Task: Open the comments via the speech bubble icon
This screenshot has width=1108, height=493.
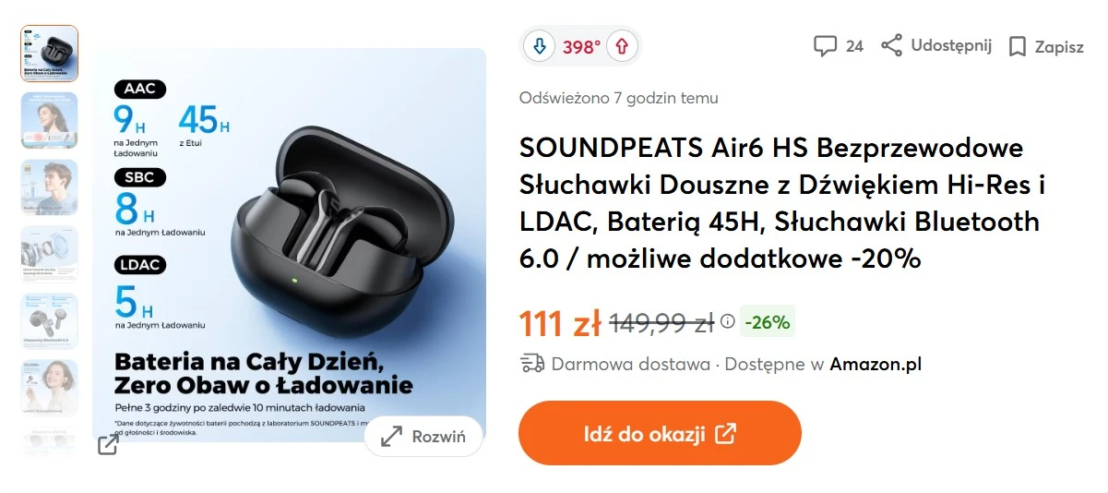Action: click(825, 46)
